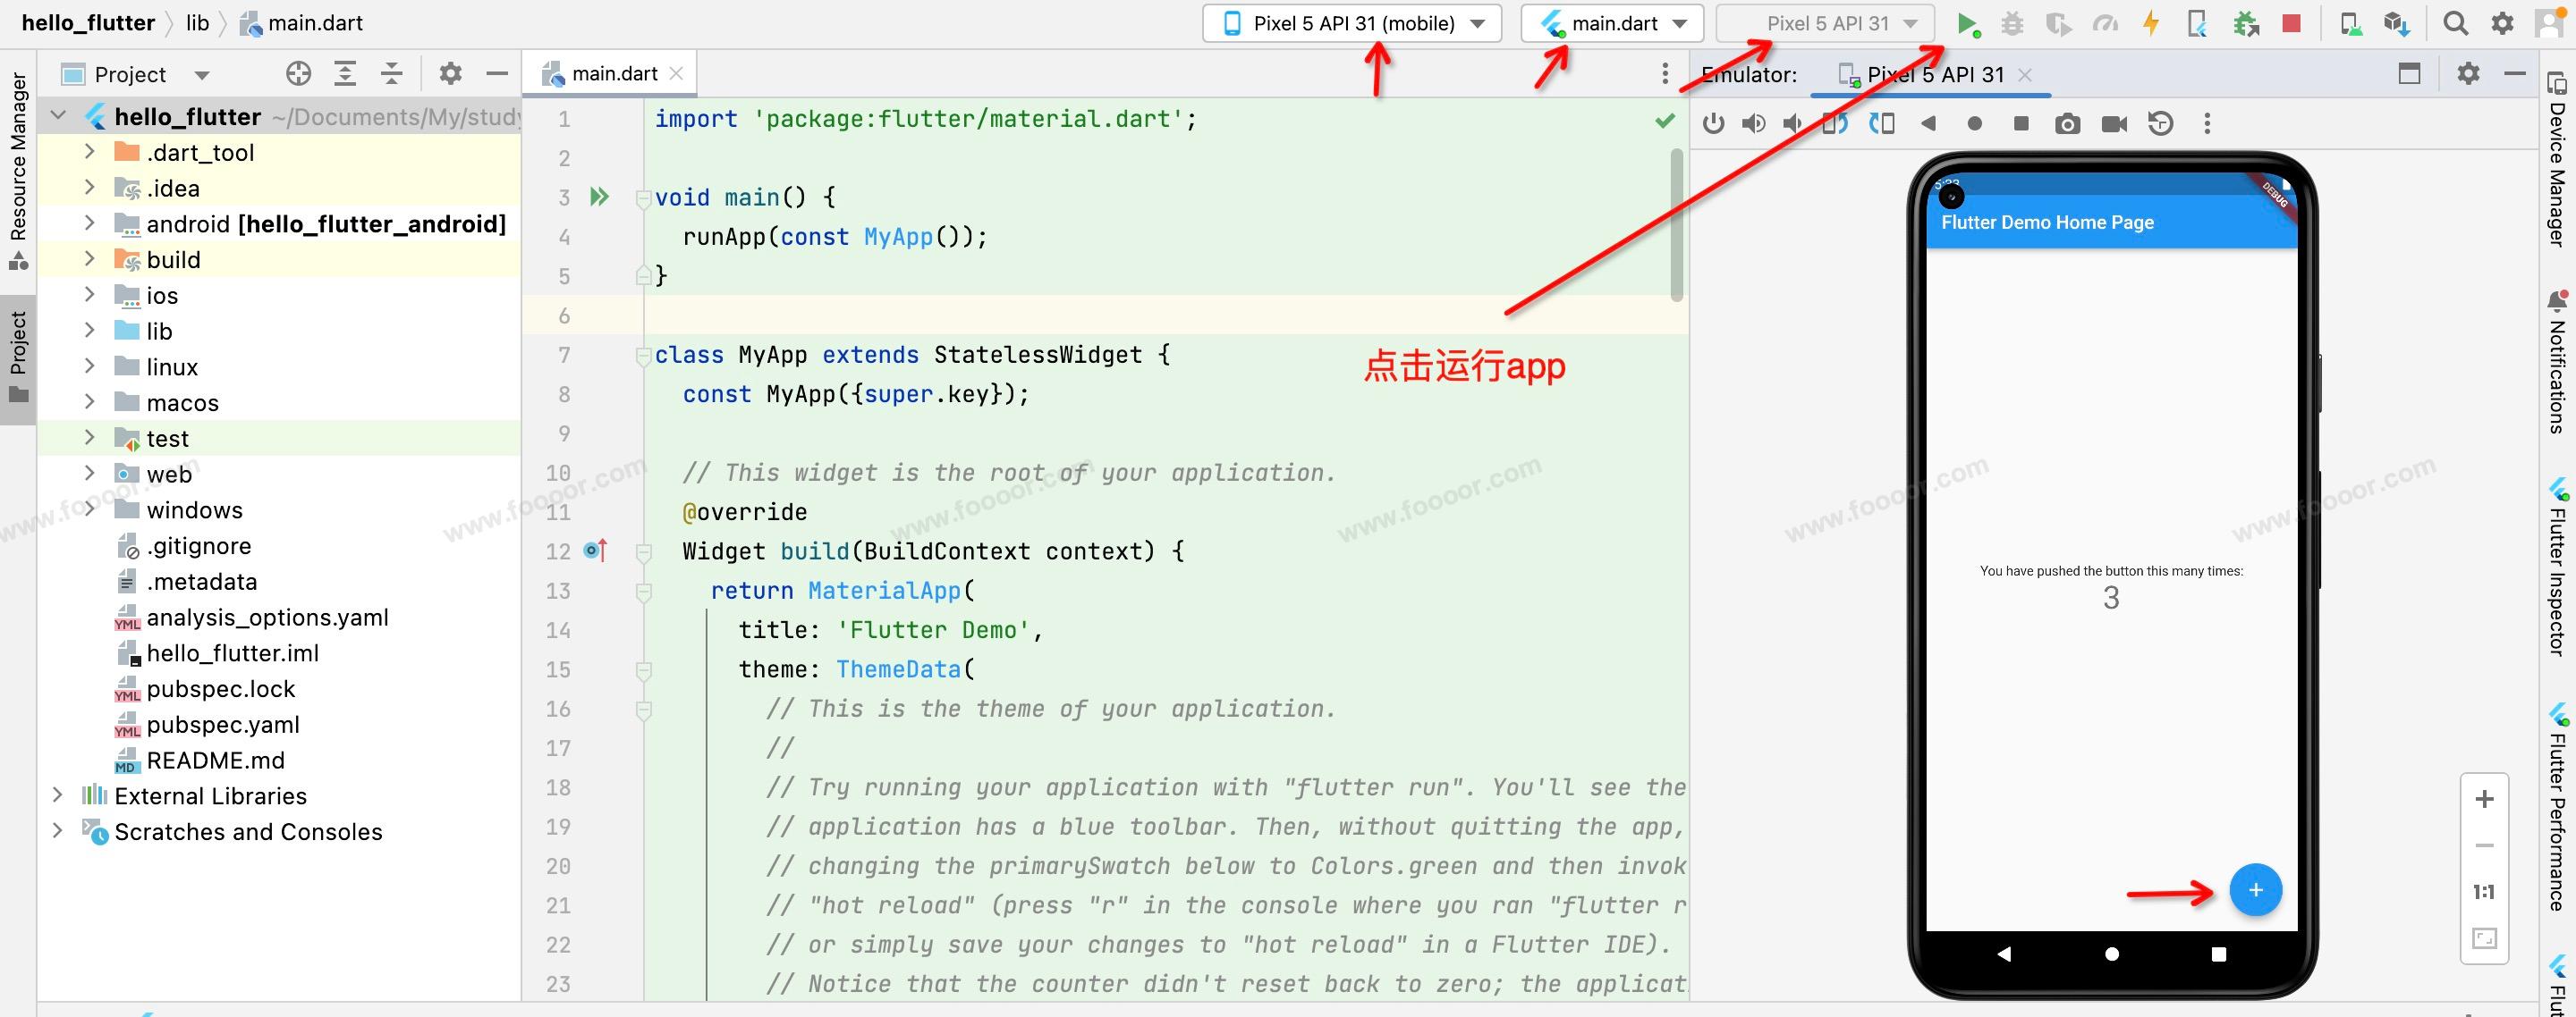The width and height of the screenshot is (2576, 1017).
Task: Click the Flutter Hot Reload lightning icon
Action: (x=2151, y=24)
